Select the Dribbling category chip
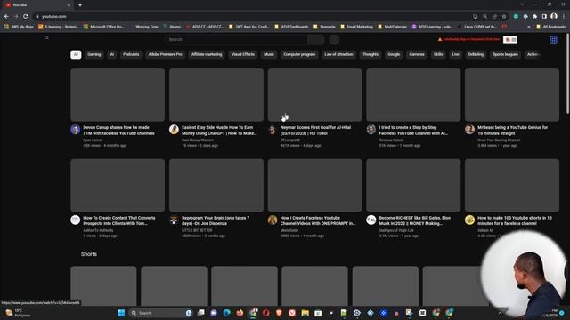This screenshot has width=570, height=320. (476, 54)
